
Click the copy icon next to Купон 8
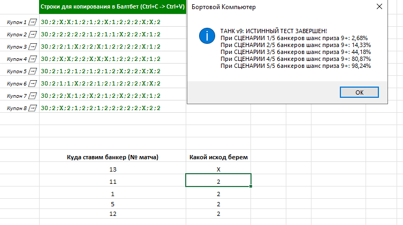(x=33, y=108)
